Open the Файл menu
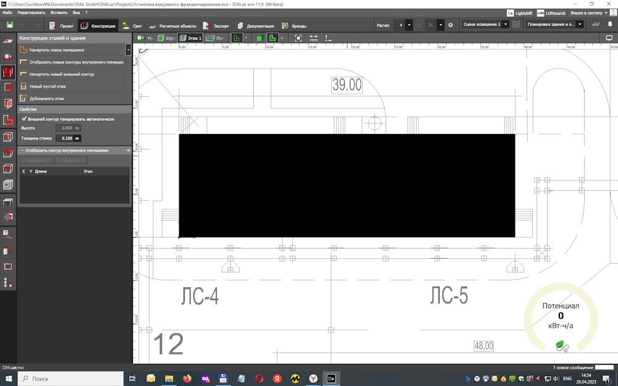Image resolution: width=618 pixels, height=386 pixels. pyautogui.click(x=7, y=12)
